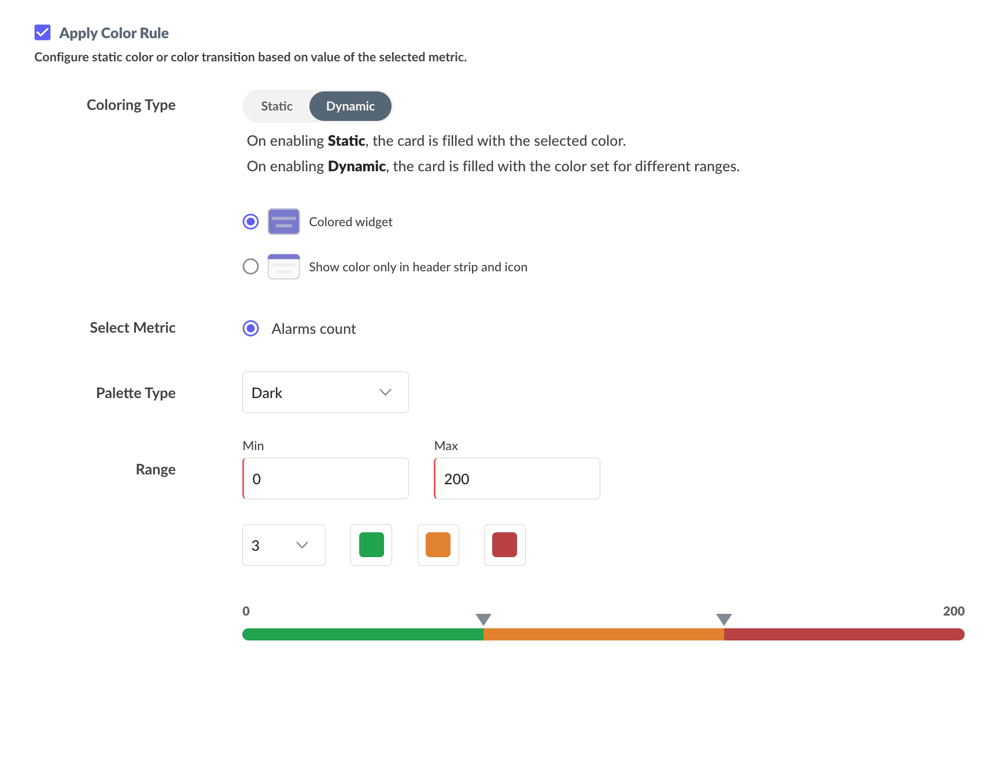Open the green color swatch
The image size is (989, 766).
pos(371,545)
